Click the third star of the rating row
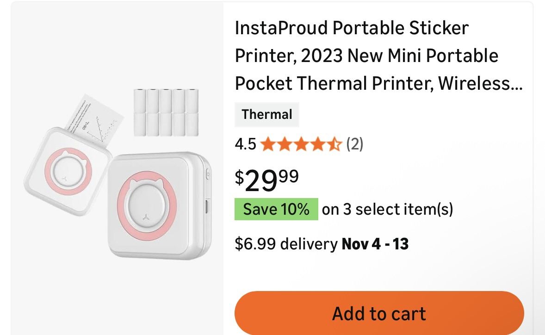Screen dimensions: 545x335 (x=301, y=144)
